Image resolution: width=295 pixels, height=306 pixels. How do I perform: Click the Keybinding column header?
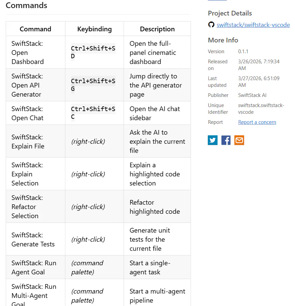(x=95, y=29)
